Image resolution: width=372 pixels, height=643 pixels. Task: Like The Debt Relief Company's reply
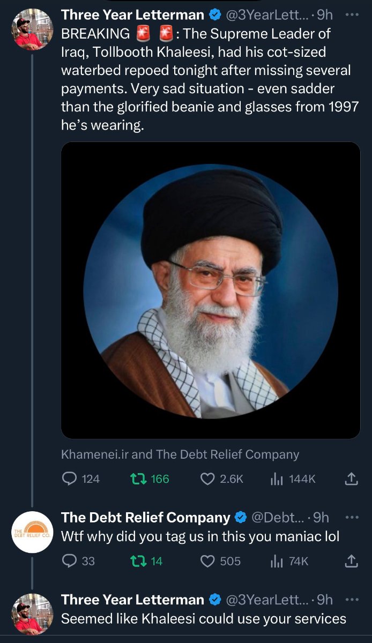pos(207,560)
